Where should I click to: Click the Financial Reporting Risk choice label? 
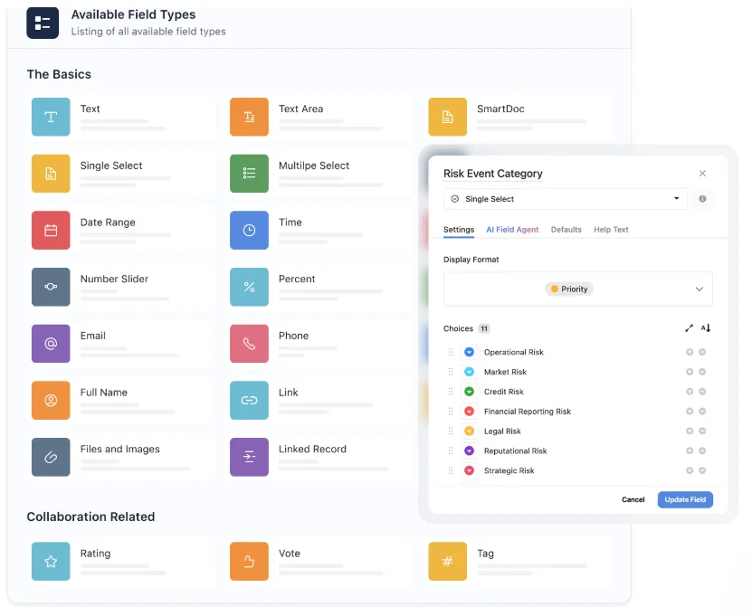pyautogui.click(x=527, y=412)
